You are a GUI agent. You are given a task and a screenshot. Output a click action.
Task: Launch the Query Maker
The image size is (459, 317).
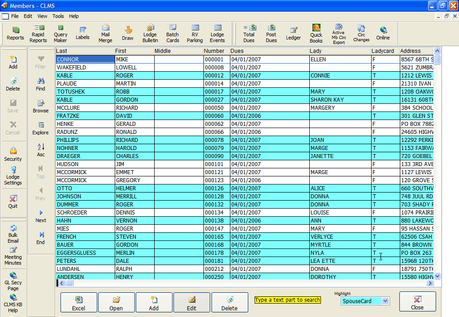coord(61,34)
